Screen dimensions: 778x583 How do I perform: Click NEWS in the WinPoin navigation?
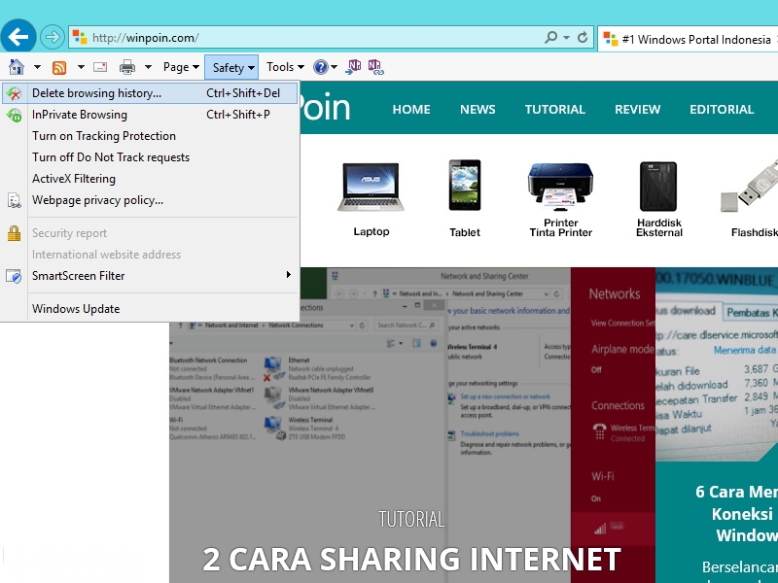(x=477, y=109)
